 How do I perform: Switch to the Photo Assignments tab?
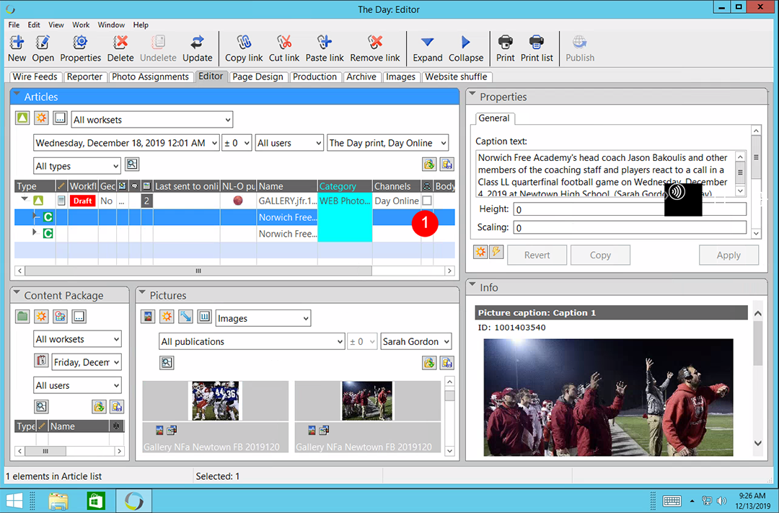point(150,77)
